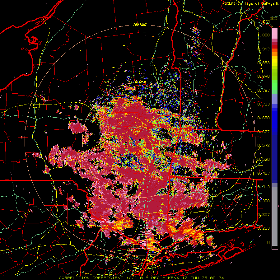Click the NEXLAB-College of DuPage label
The height and width of the screenshot is (280, 280).
pos(249,3)
